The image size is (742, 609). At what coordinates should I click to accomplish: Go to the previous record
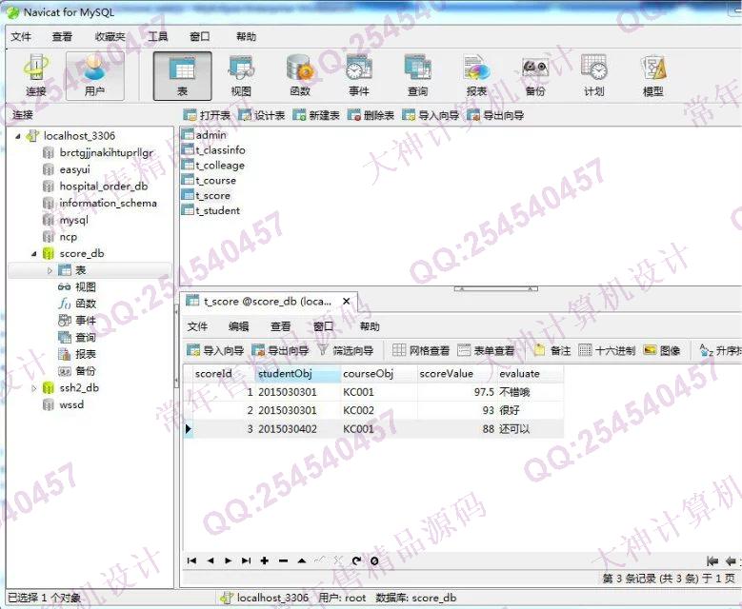[211, 560]
